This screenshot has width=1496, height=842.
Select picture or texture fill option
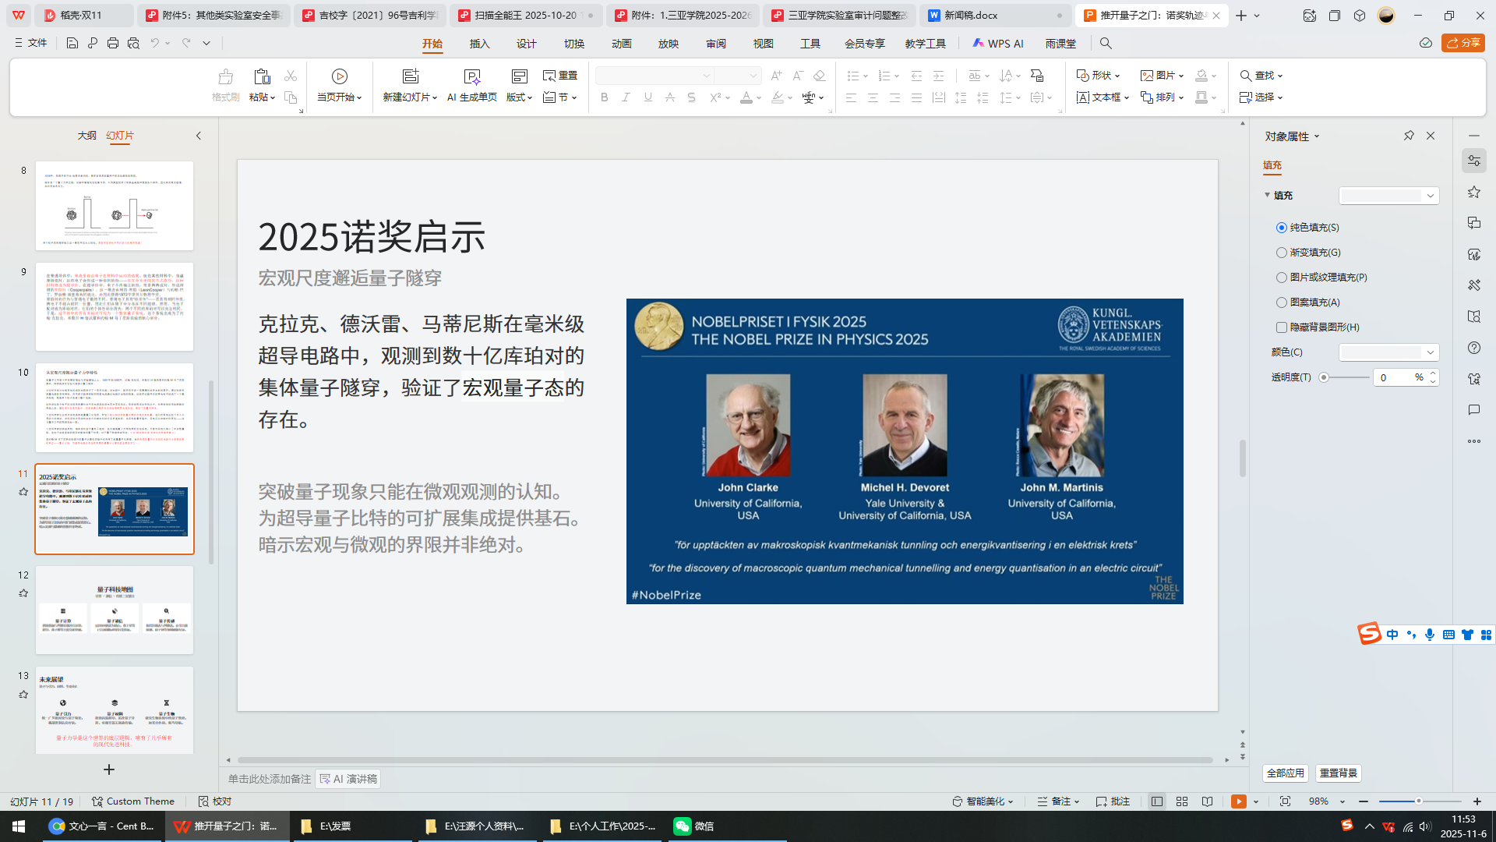pos(1282,278)
